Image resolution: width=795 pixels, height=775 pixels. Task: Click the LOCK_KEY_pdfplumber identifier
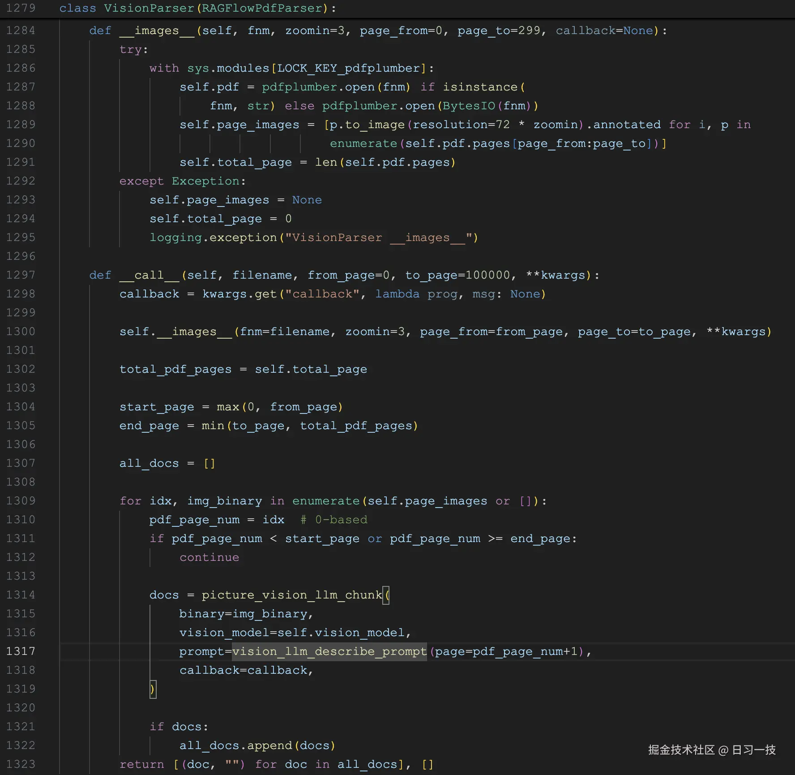pos(348,68)
